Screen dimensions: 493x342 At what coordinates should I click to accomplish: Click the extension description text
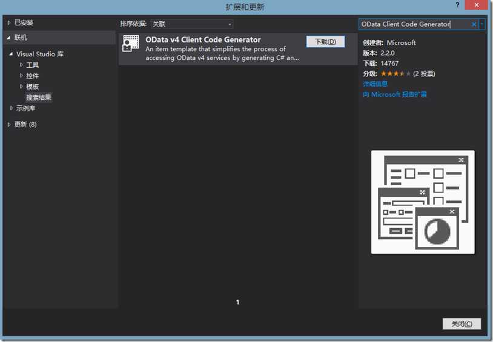coord(222,53)
